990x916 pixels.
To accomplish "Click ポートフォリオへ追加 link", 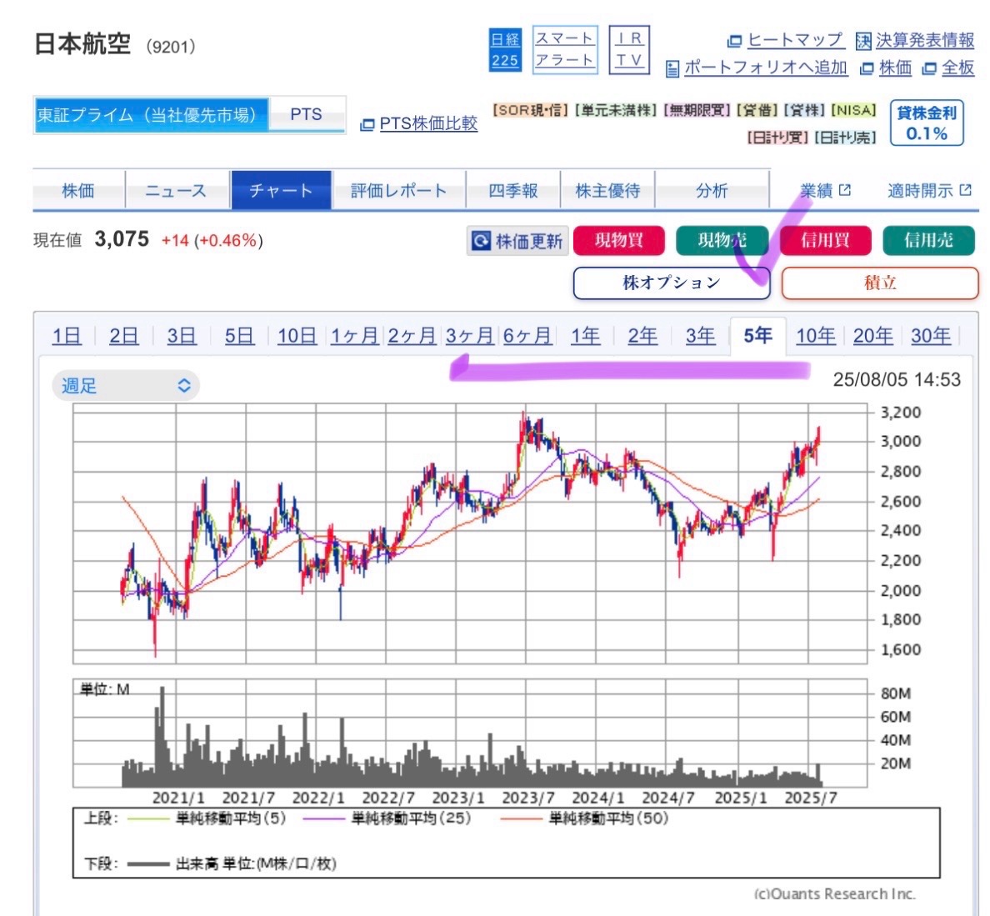I will coord(757,68).
